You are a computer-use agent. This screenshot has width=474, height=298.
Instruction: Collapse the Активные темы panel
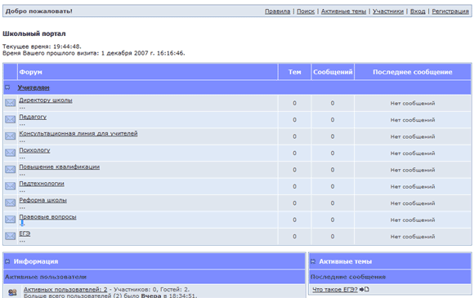point(313,261)
